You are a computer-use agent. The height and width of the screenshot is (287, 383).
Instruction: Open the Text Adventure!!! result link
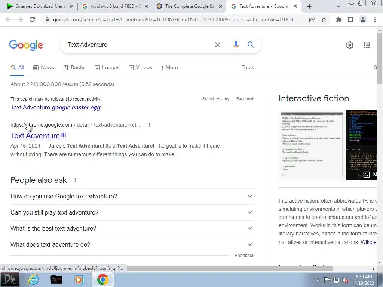39,136
